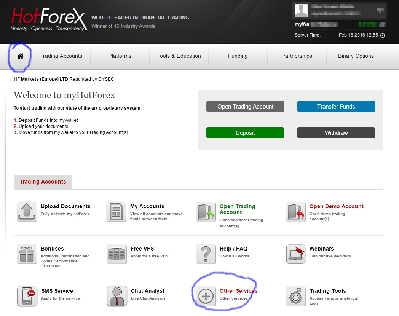
Task: Open the Binary Options menu
Action: pos(356,56)
